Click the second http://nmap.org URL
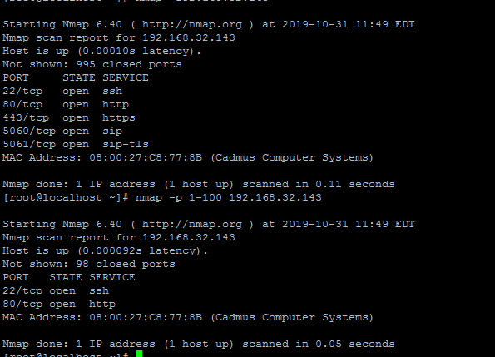Screen dimensions: 495x357 coord(192,224)
